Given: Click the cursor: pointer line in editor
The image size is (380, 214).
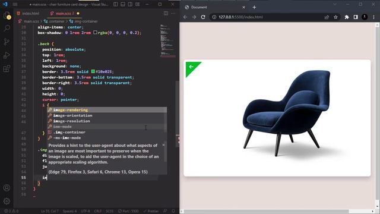Looking at the screenshot, I should tap(61, 99).
